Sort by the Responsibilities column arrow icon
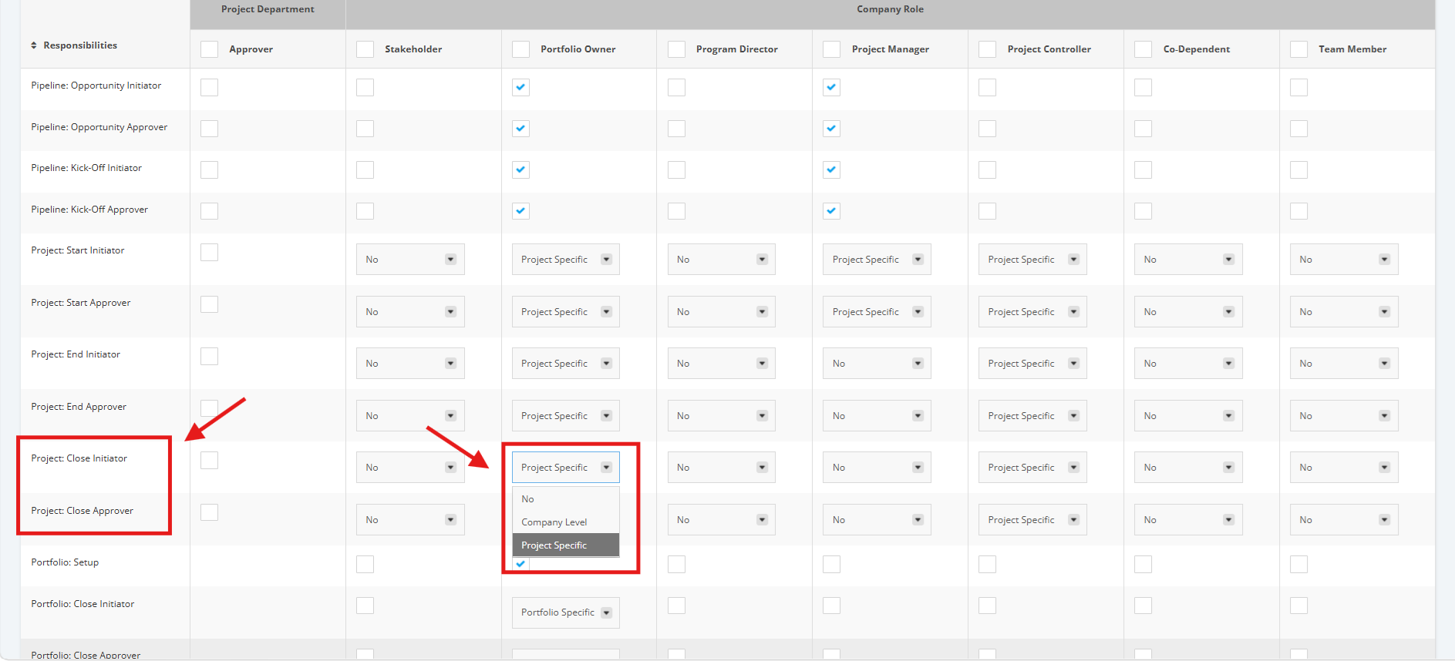This screenshot has height=661, width=1455. click(x=34, y=45)
